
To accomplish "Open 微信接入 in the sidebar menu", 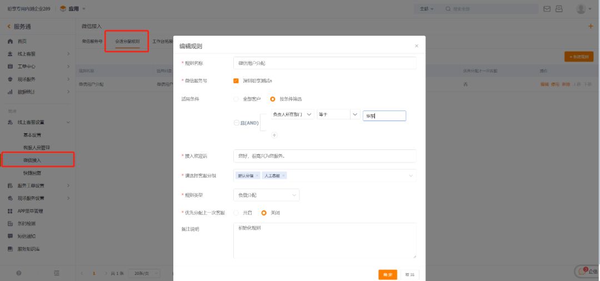I will (x=32, y=160).
